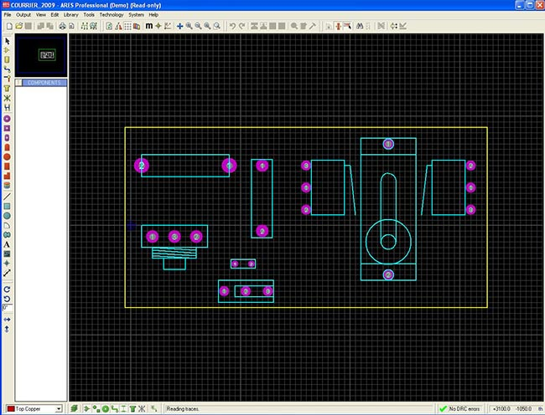545x415 pixels.
Task: Redo the last action
Action: tap(242, 26)
